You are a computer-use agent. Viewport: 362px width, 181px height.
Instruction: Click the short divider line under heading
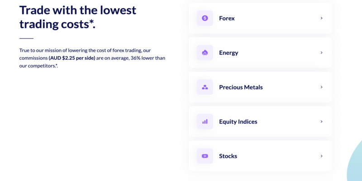[x=26, y=38]
